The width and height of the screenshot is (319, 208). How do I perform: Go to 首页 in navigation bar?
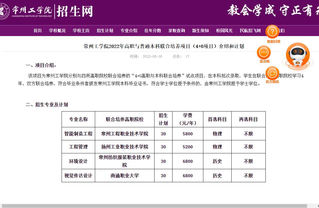click(38, 31)
